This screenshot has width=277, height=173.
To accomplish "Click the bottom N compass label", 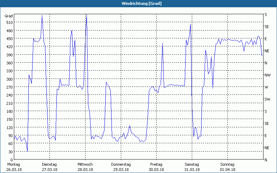I will click(266, 160).
